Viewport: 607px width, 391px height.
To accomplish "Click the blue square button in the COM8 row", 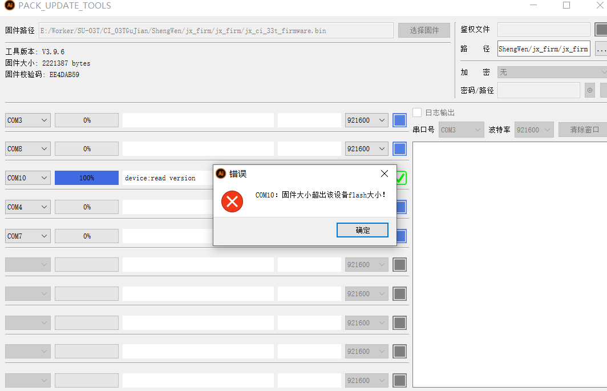I will (399, 149).
